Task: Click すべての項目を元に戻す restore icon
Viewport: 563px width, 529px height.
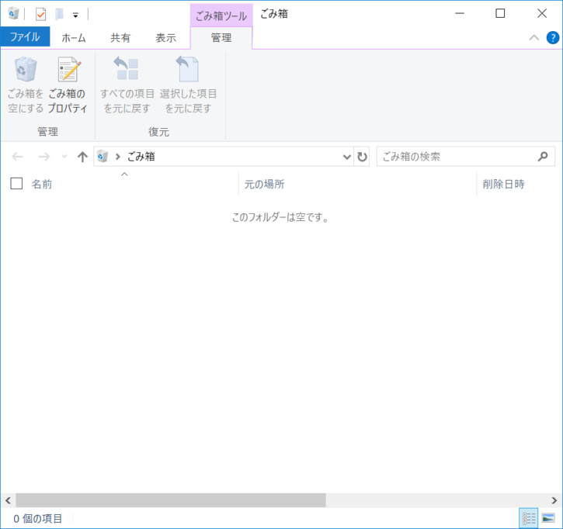Action: 127,85
